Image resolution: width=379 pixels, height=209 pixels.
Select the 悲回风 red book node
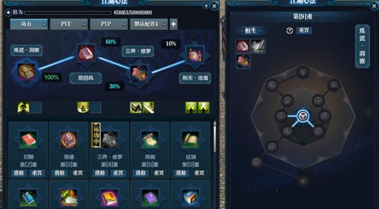[86, 53]
